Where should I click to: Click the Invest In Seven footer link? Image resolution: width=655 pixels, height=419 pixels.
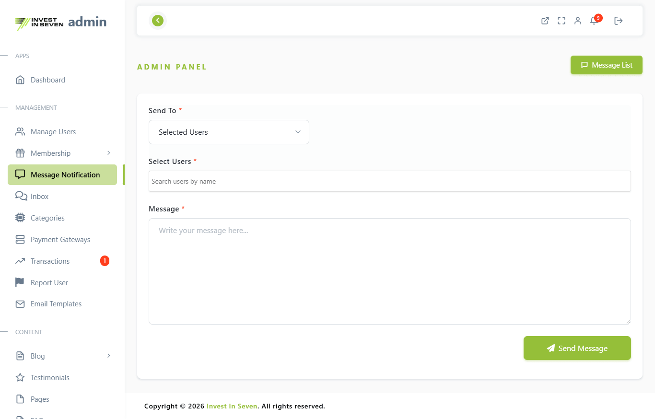coord(232,406)
